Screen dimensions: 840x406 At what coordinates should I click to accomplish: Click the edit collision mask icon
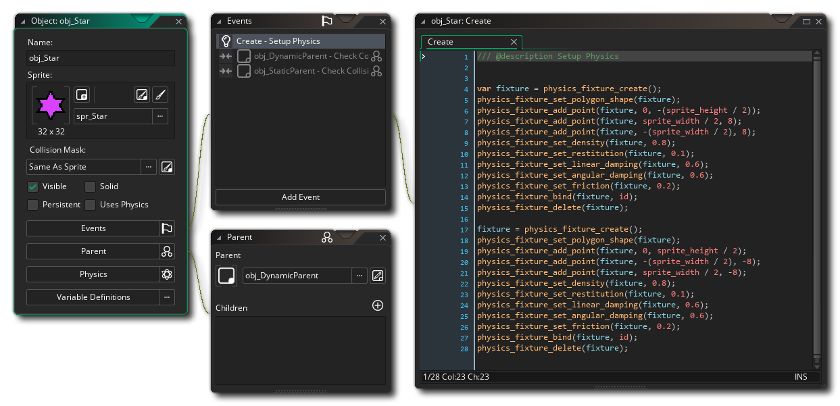(x=167, y=167)
